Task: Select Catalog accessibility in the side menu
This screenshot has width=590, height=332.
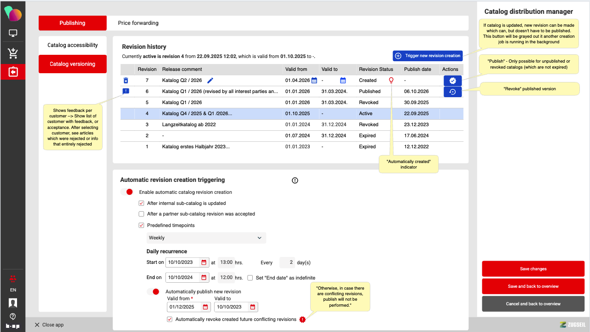Action: click(73, 45)
